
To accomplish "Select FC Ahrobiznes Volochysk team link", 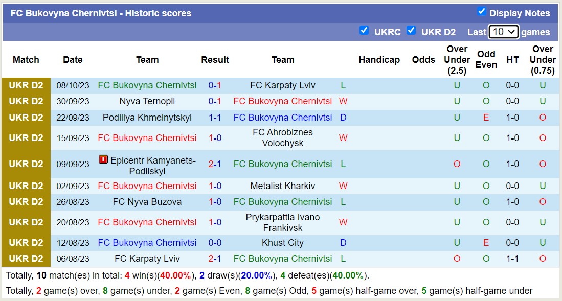I will coord(283,138).
